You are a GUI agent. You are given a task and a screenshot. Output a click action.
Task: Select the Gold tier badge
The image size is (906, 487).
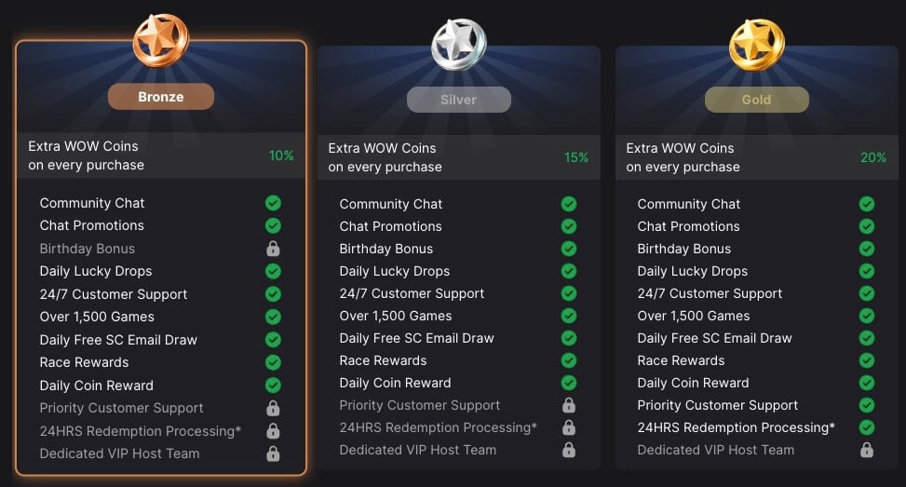tap(756, 100)
